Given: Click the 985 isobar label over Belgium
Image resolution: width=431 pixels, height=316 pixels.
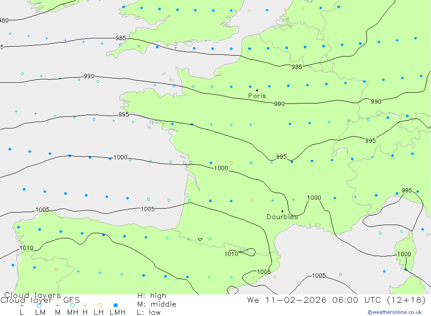Looking at the screenshot, I should coord(297,67).
